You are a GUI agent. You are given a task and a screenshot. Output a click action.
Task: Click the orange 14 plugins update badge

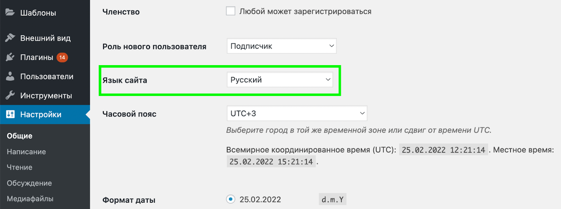coord(62,57)
